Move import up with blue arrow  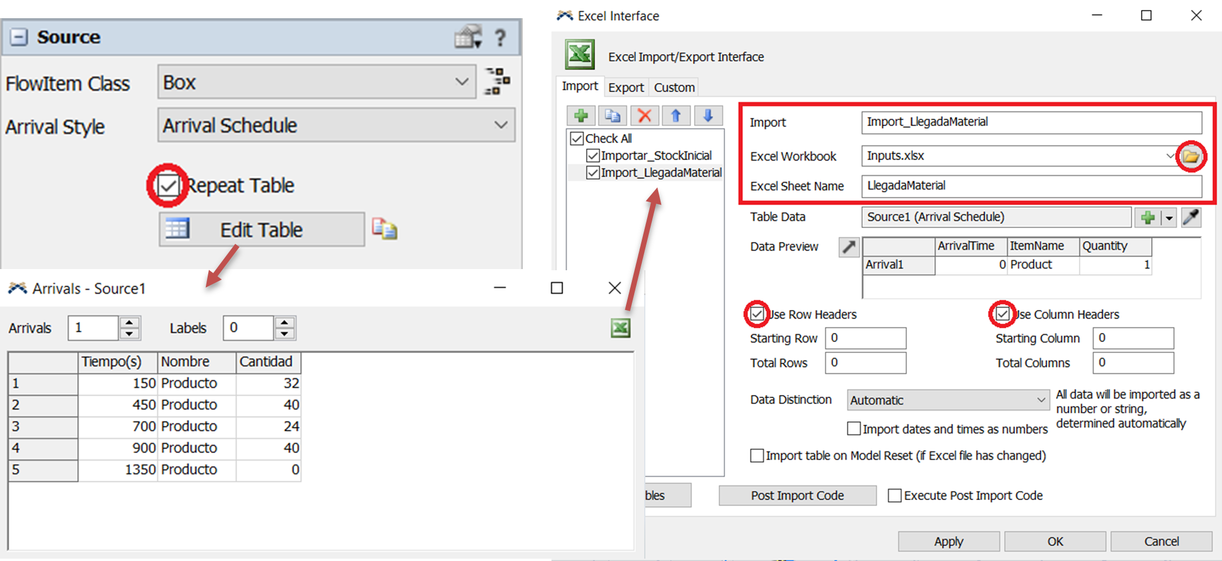click(x=676, y=115)
